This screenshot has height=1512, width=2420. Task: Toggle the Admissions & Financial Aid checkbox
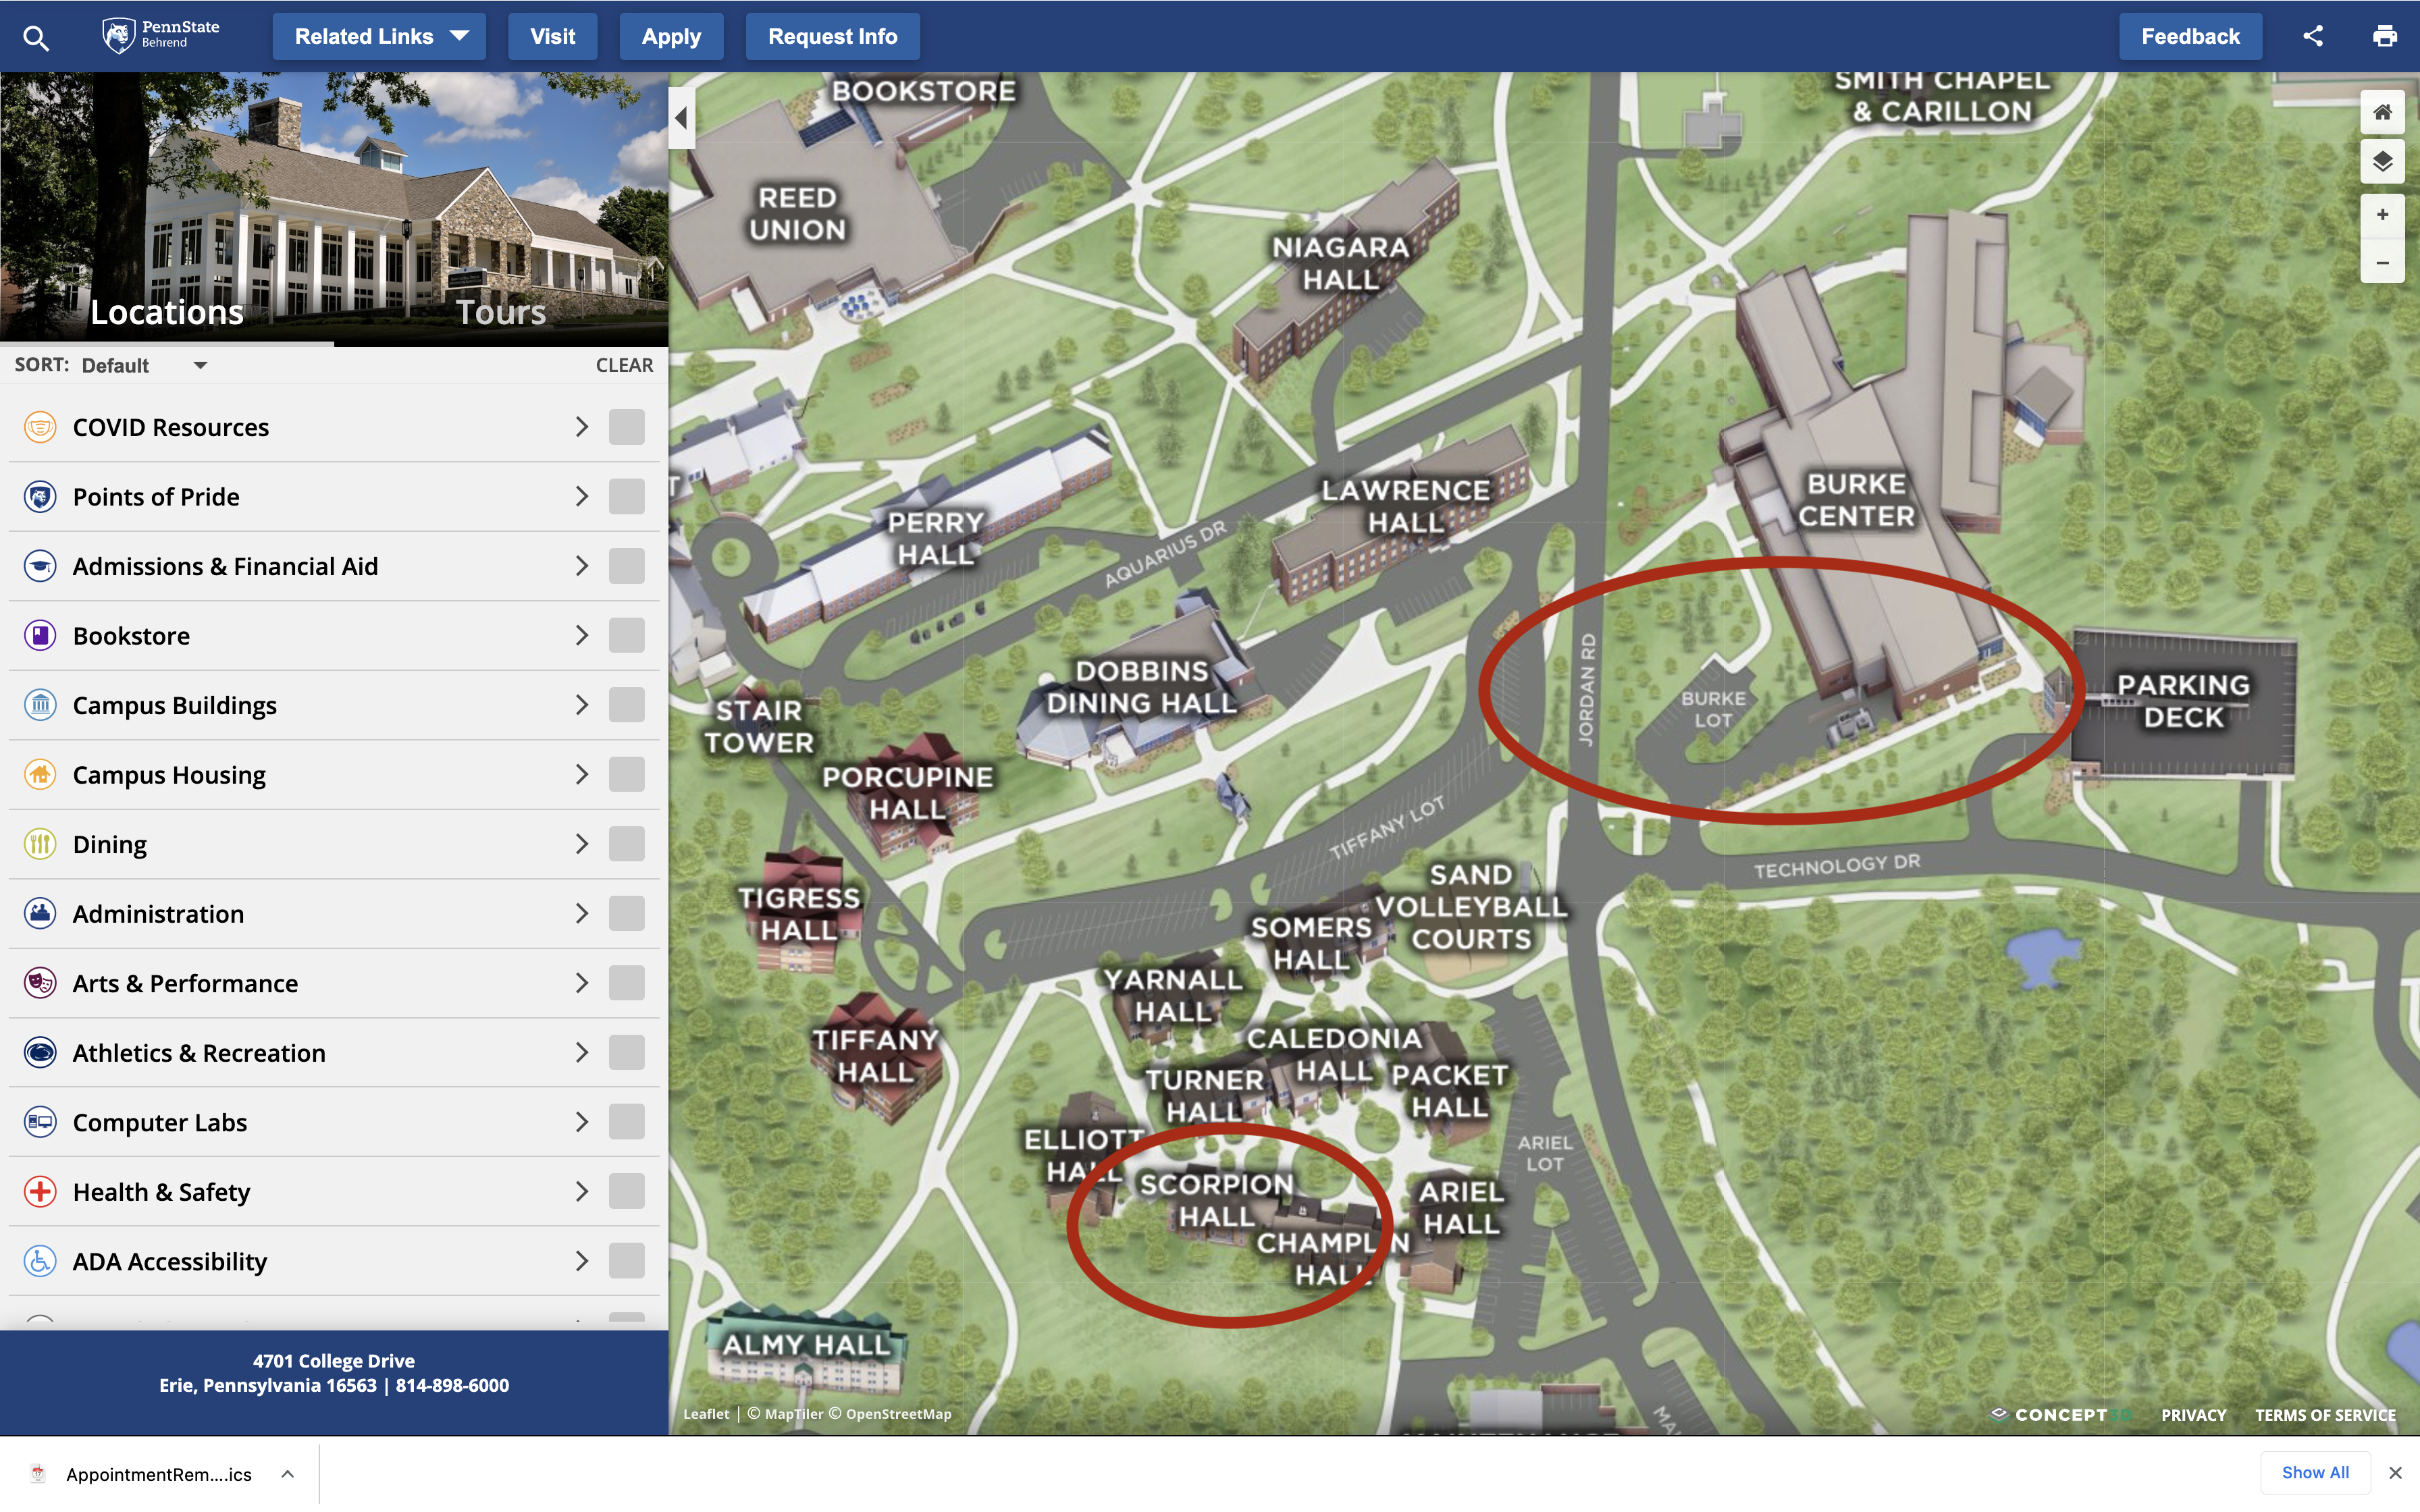[x=627, y=566]
